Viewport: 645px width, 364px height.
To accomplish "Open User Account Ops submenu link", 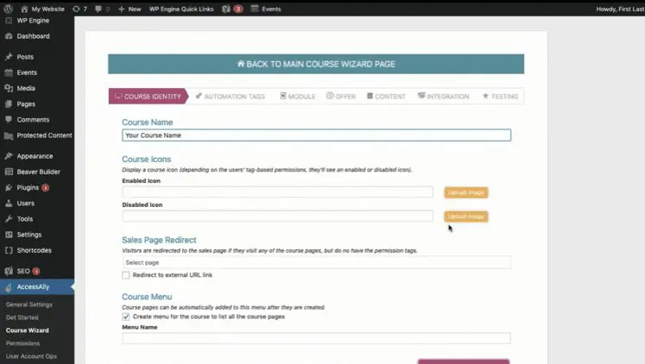I will pos(31,356).
